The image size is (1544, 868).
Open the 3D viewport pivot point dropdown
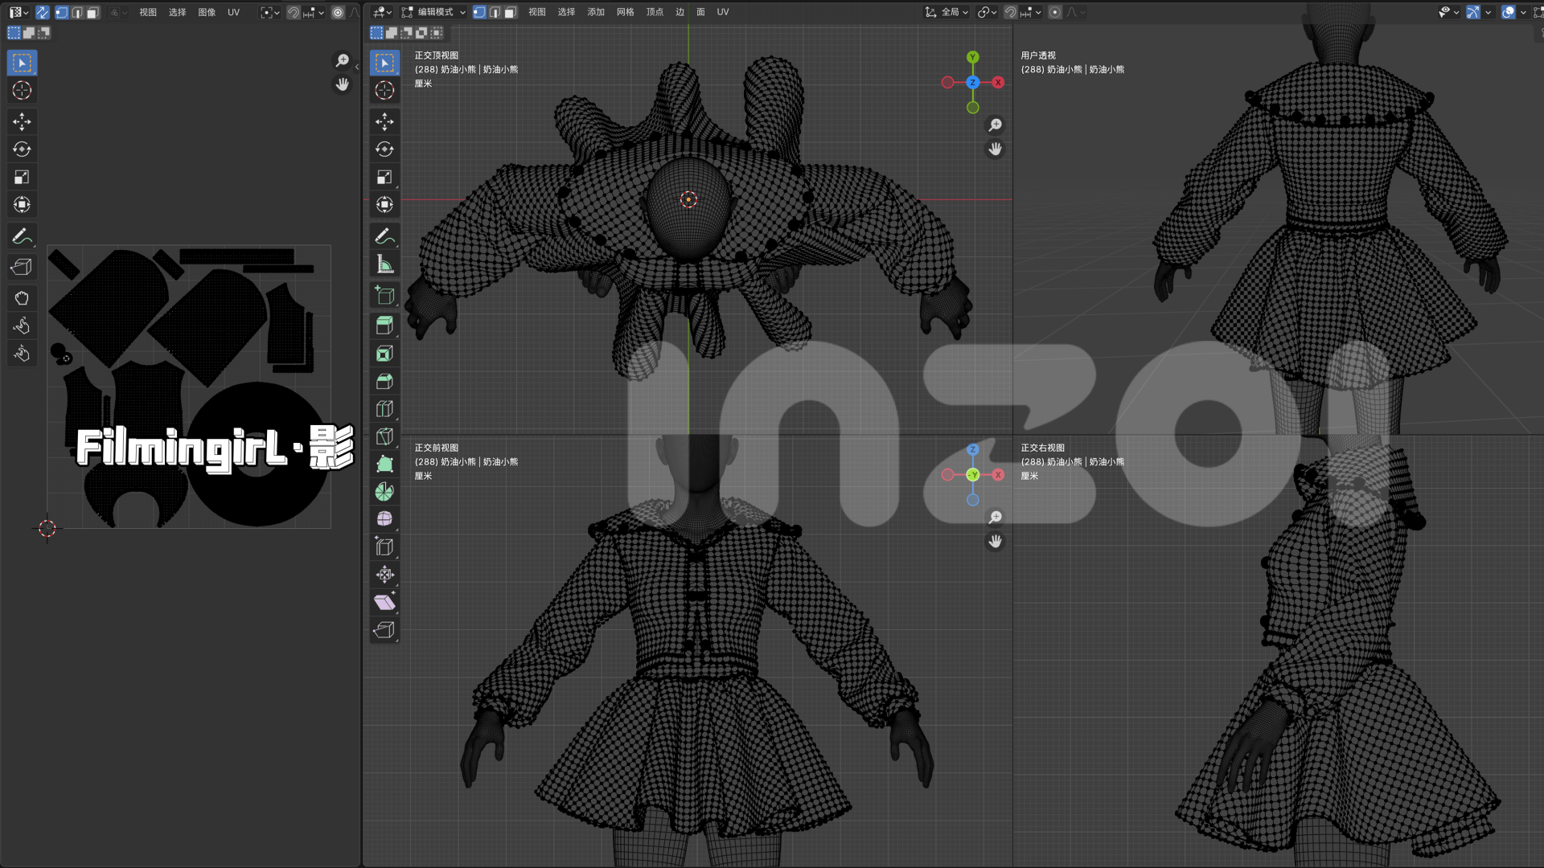988,12
